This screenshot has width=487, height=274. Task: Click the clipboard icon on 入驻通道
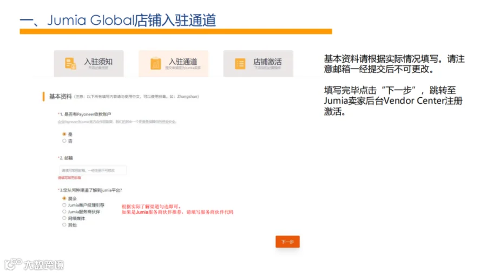tap(156, 64)
